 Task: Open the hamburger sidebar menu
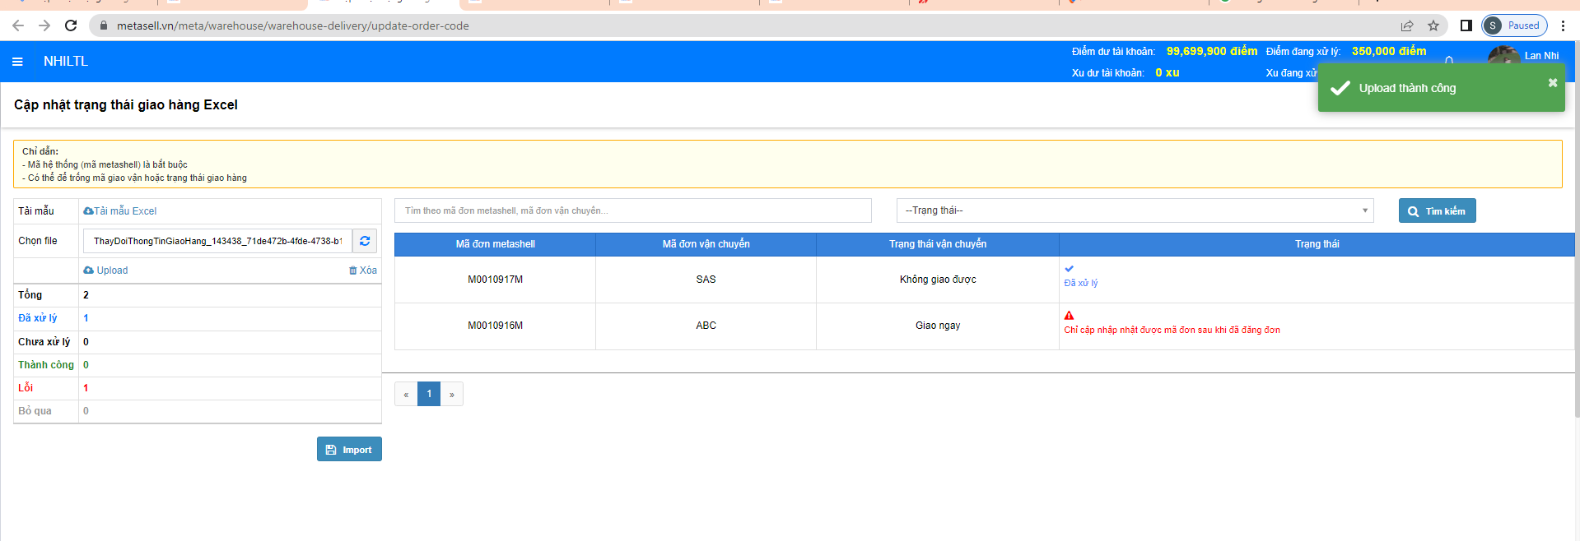[17, 62]
